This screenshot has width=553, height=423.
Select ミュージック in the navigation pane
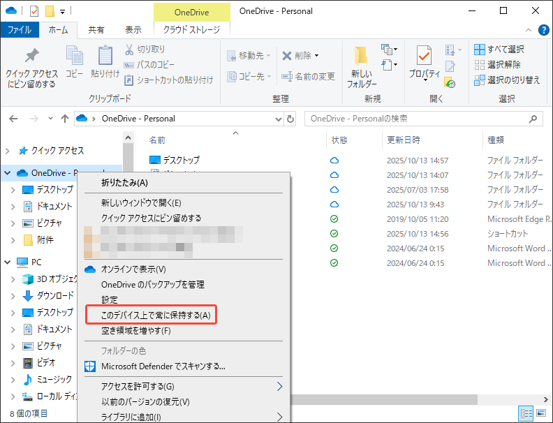click(x=47, y=379)
